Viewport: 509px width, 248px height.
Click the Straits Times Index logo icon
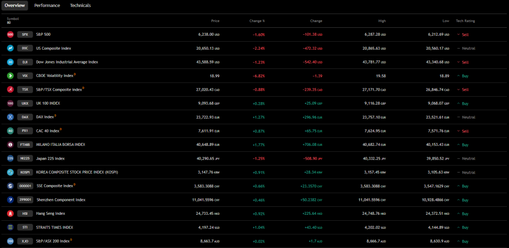click(10, 228)
